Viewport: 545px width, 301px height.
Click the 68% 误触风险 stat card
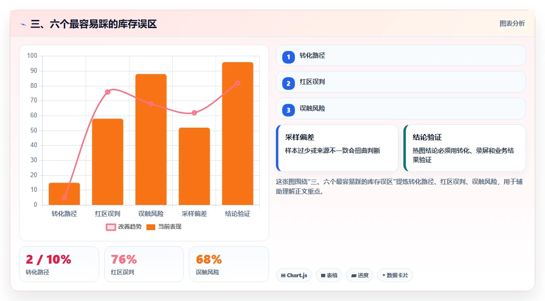(x=229, y=264)
